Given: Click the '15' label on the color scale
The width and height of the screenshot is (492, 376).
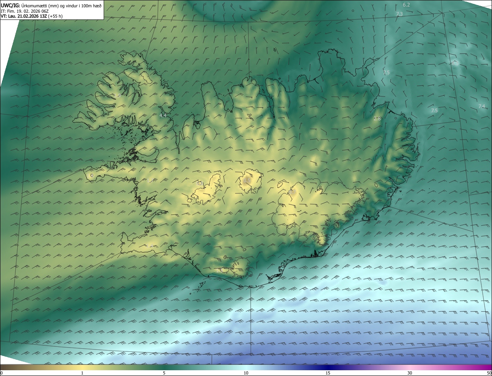Looking at the screenshot, I should pos(328,373).
